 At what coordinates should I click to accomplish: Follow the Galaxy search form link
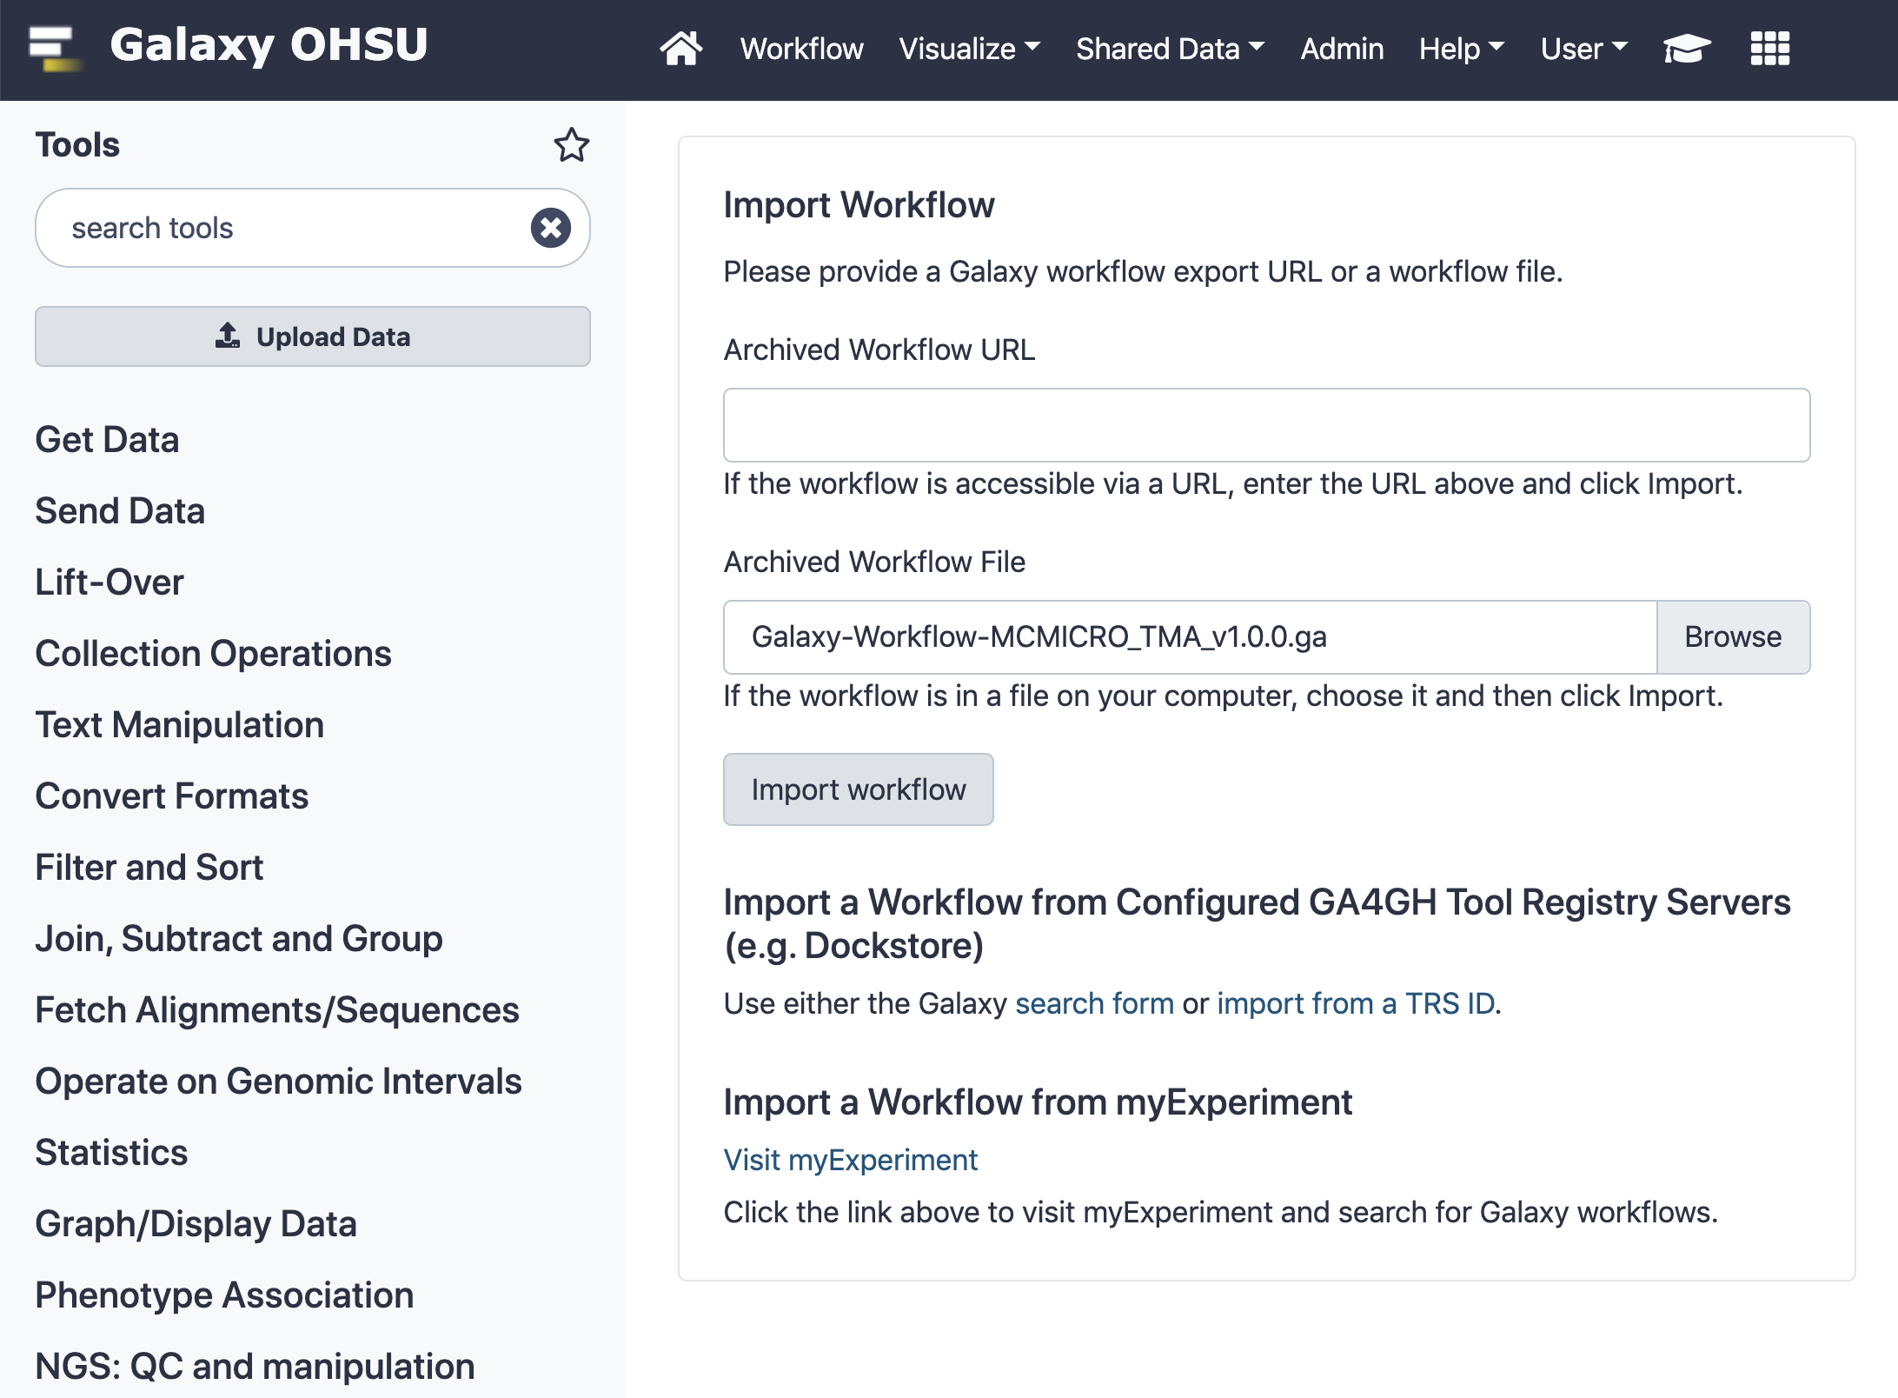1095,1003
